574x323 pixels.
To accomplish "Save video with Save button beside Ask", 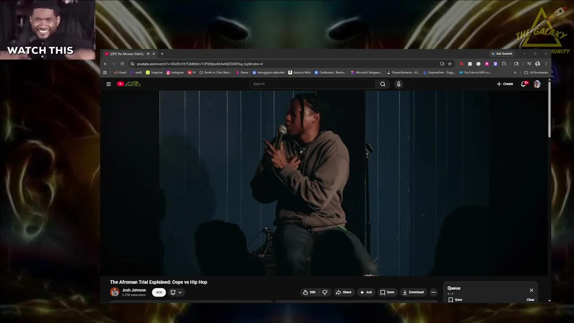I will (x=387, y=292).
